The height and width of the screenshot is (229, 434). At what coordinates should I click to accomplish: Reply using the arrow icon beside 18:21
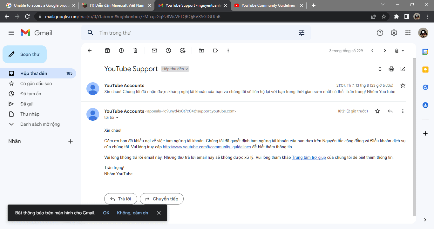390,111
